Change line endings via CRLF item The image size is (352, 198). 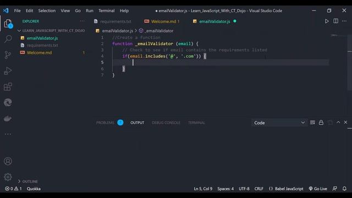coord(259,189)
